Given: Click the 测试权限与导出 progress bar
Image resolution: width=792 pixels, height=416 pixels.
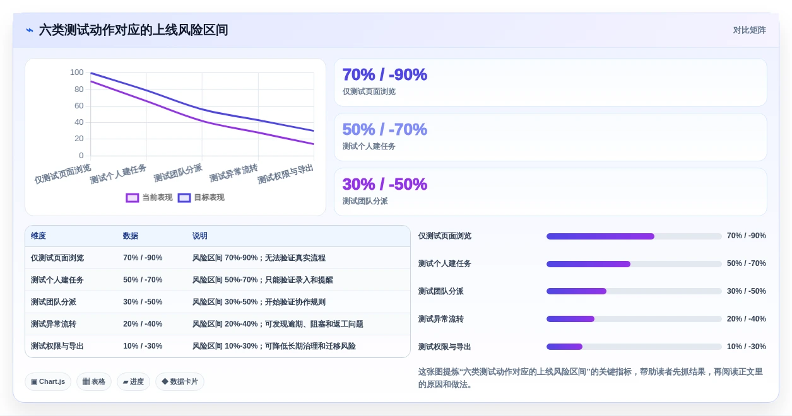Looking at the screenshot, I should pyautogui.click(x=634, y=347).
